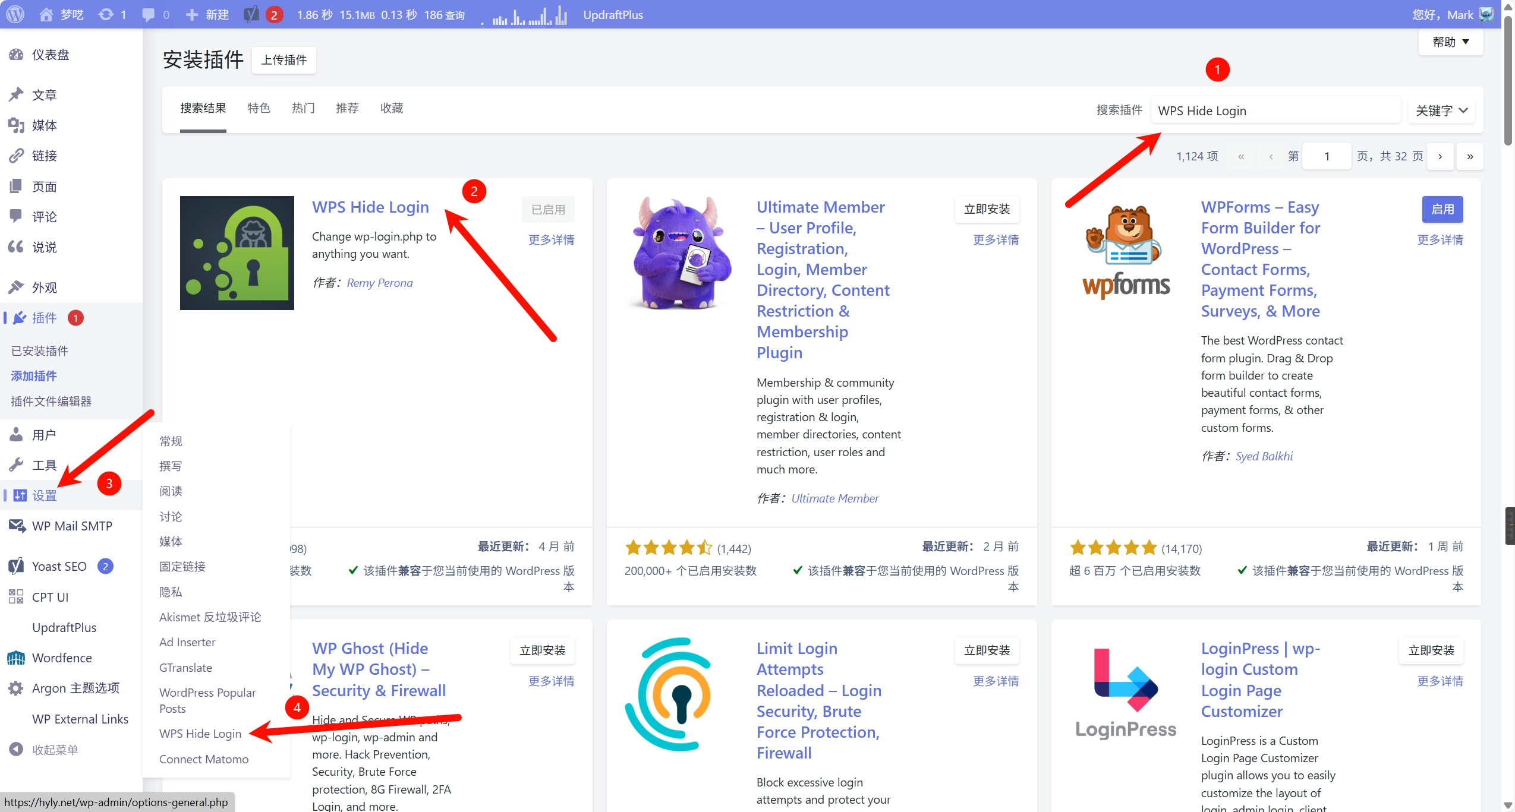Open the 关键字 search type dropdown
1515x812 pixels.
pyautogui.click(x=1441, y=110)
